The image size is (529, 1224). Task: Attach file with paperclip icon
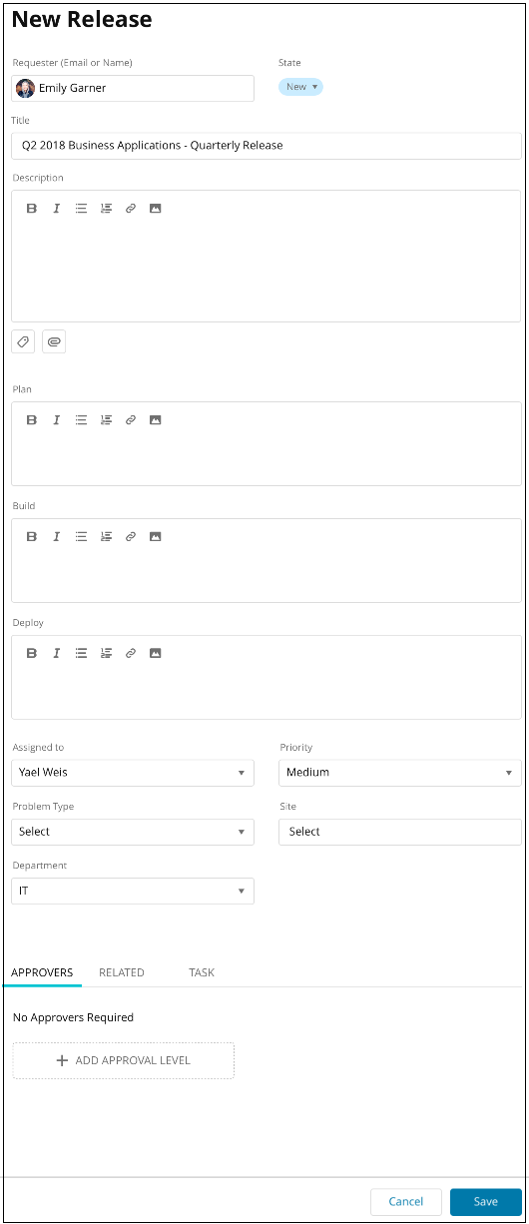pyautogui.click(x=54, y=341)
